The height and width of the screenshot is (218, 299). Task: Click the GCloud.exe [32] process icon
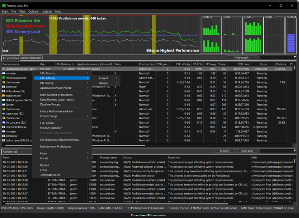[4, 91]
